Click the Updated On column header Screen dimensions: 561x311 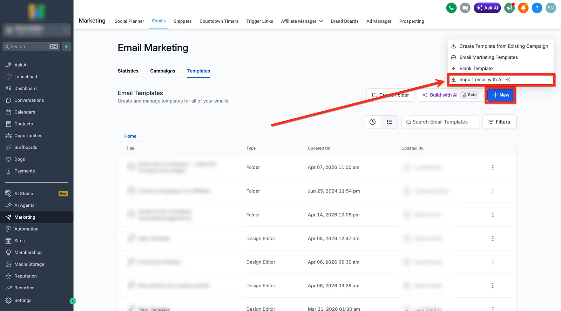point(319,148)
